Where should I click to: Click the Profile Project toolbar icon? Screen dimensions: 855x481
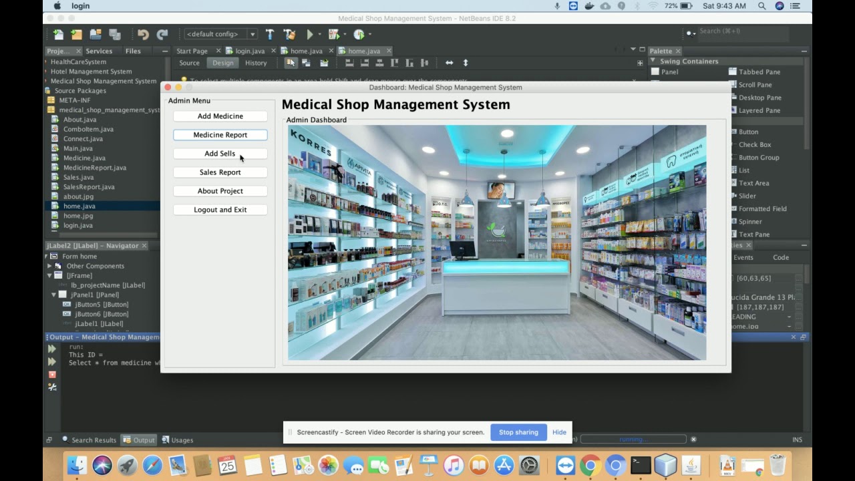[x=359, y=34]
